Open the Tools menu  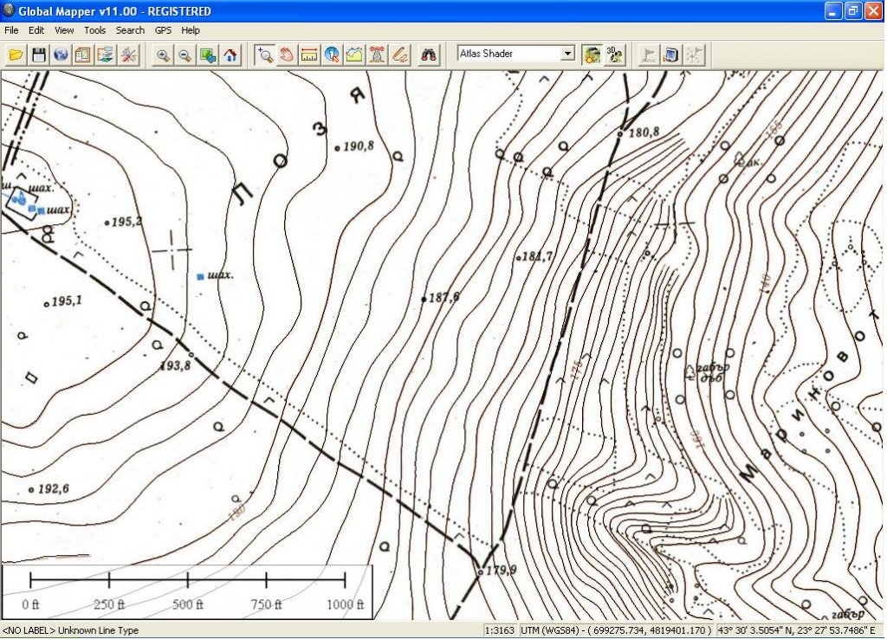click(94, 30)
